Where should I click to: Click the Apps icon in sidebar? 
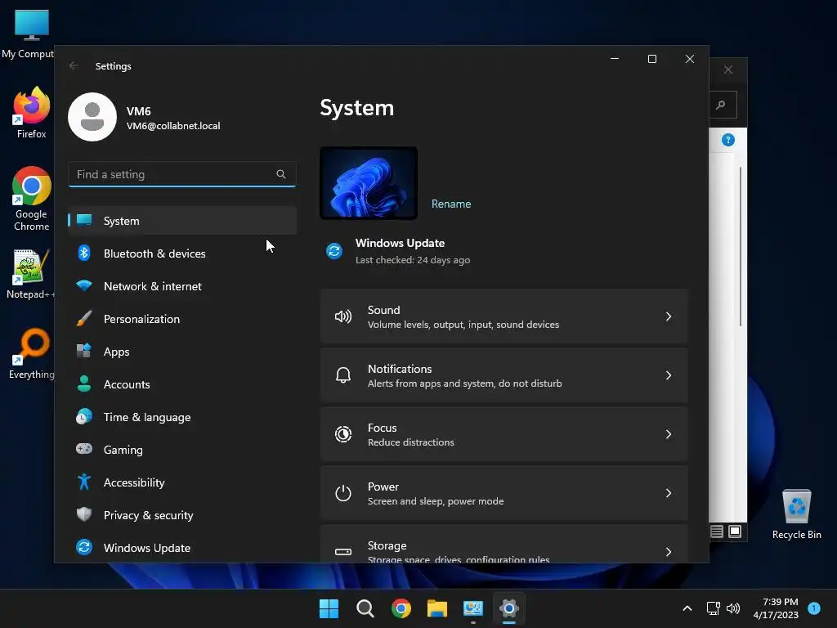[84, 351]
